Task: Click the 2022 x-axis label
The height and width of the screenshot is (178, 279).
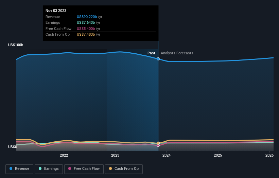Action: pos(64,155)
